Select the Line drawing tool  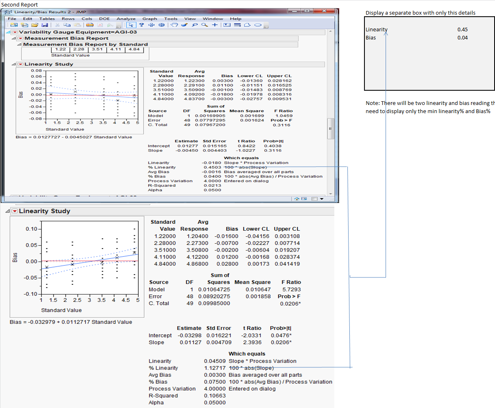tap(237, 25)
